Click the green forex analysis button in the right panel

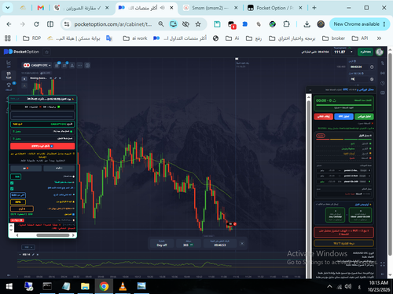coord(364,116)
